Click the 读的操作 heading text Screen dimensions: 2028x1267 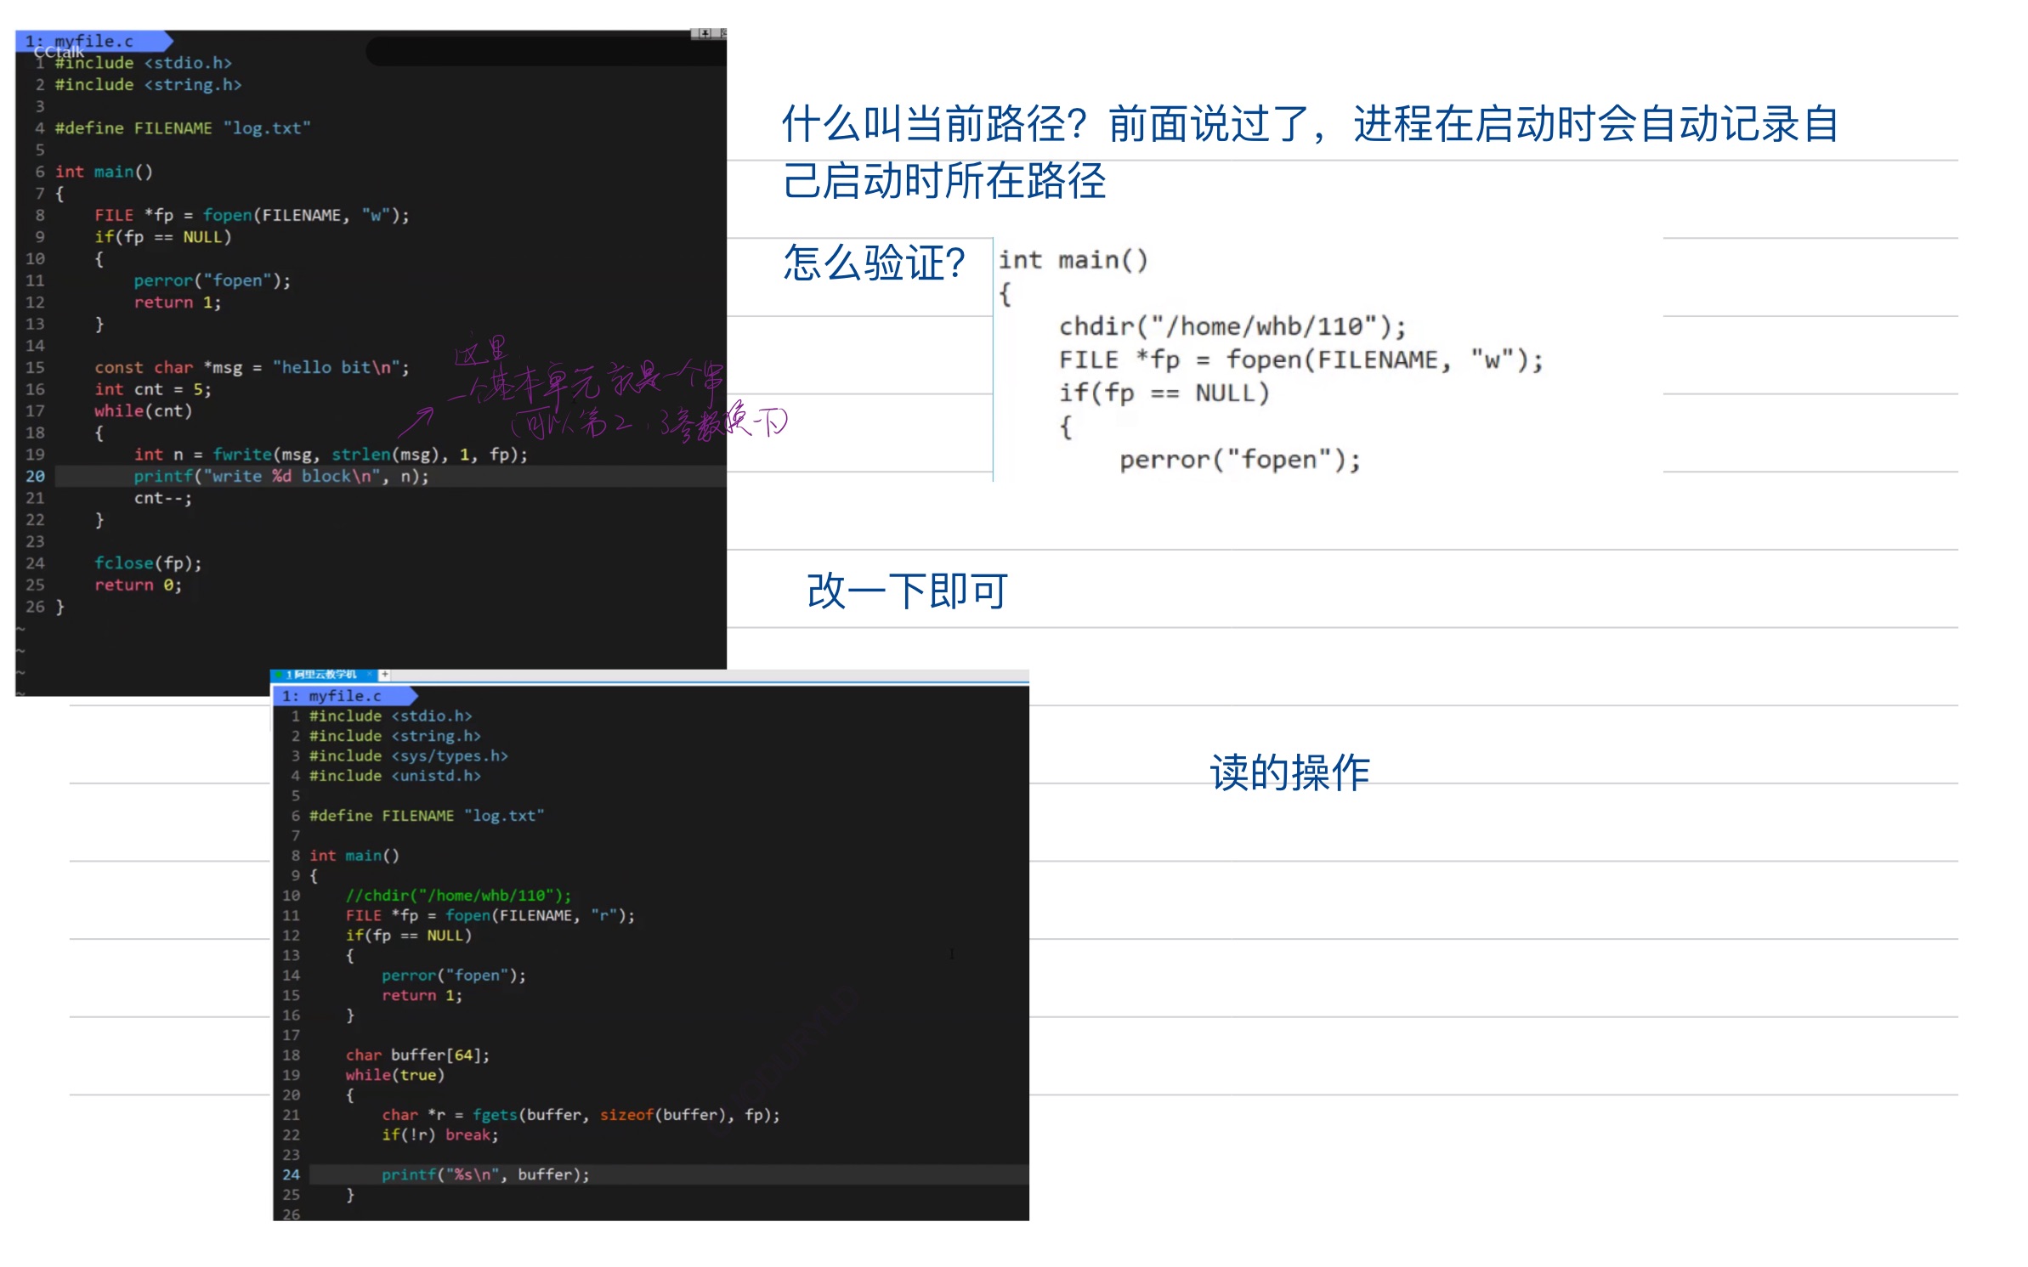point(1289,772)
